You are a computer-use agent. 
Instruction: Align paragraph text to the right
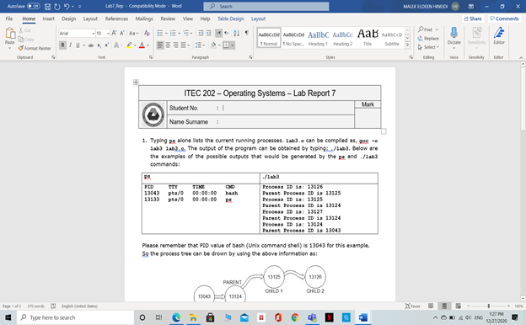tap(175, 45)
